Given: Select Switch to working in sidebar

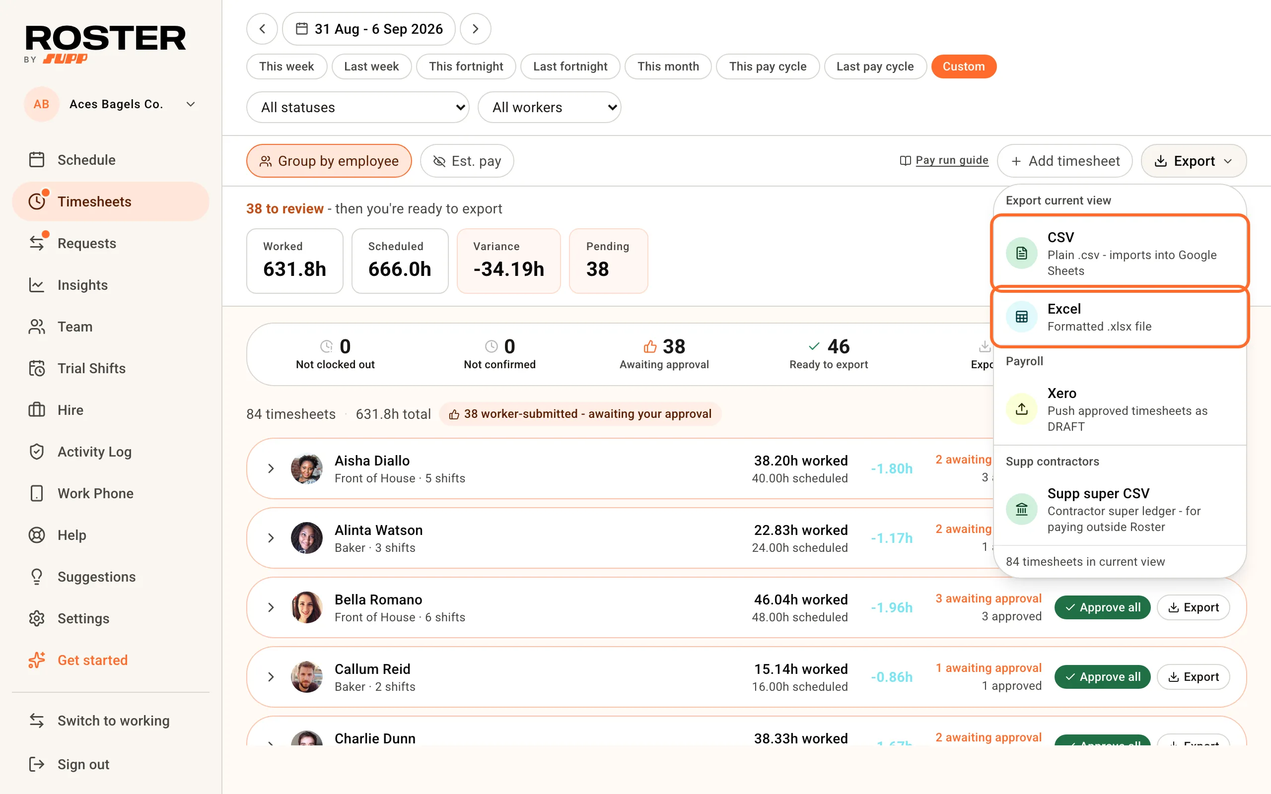Looking at the screenshot, I should [x=111, y=721].
